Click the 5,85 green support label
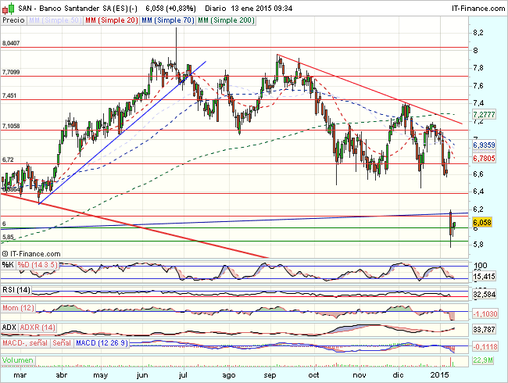The width and height of the screenshot is (508, 383). [8, 237]
